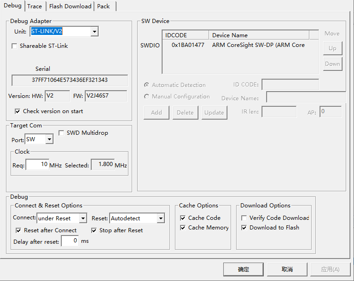Open the Connect under Reset dropdown
Image resolution: width=354 pixels, height=281 pixels.
(83, 218)
